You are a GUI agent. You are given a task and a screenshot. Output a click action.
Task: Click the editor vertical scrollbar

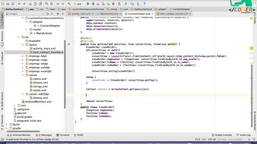(x=252, y=96)
